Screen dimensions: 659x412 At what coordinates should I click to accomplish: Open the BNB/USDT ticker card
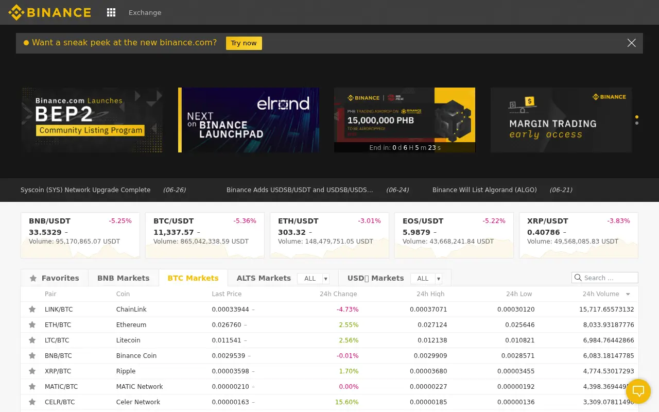(x=80, y=235)
